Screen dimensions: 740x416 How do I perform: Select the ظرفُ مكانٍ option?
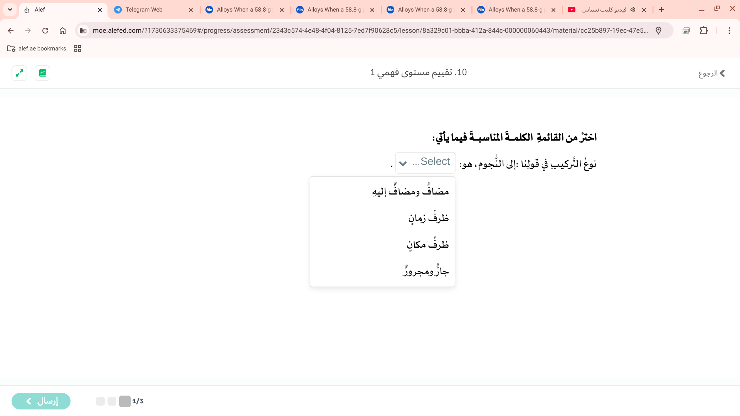tap(427, 245)
